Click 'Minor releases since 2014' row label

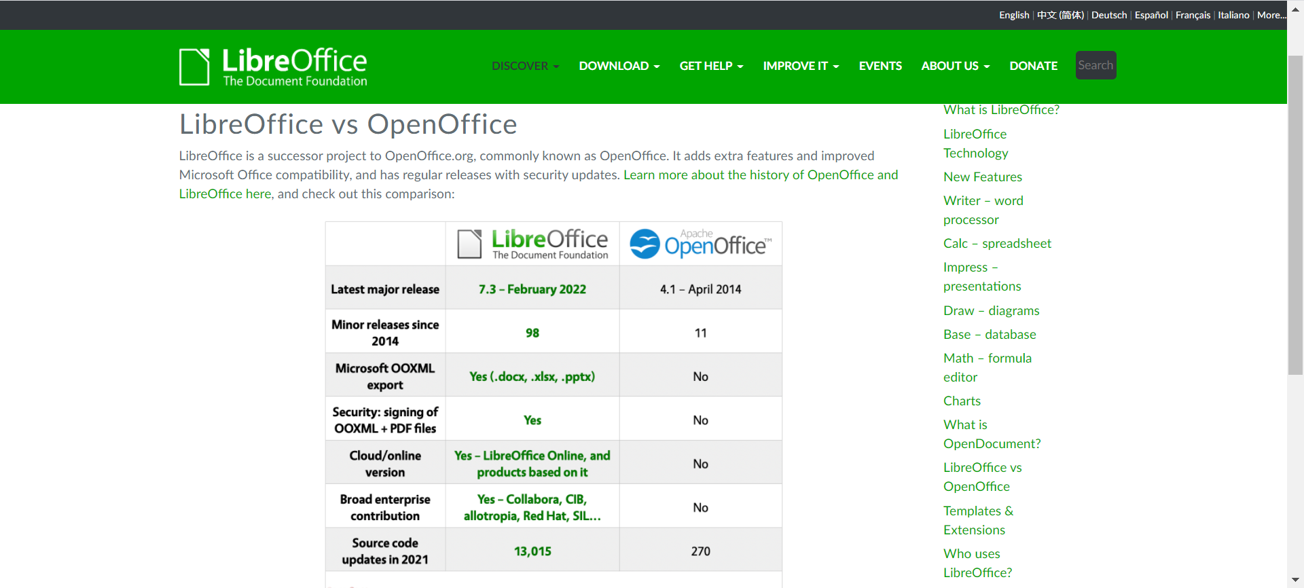[385, 333]
